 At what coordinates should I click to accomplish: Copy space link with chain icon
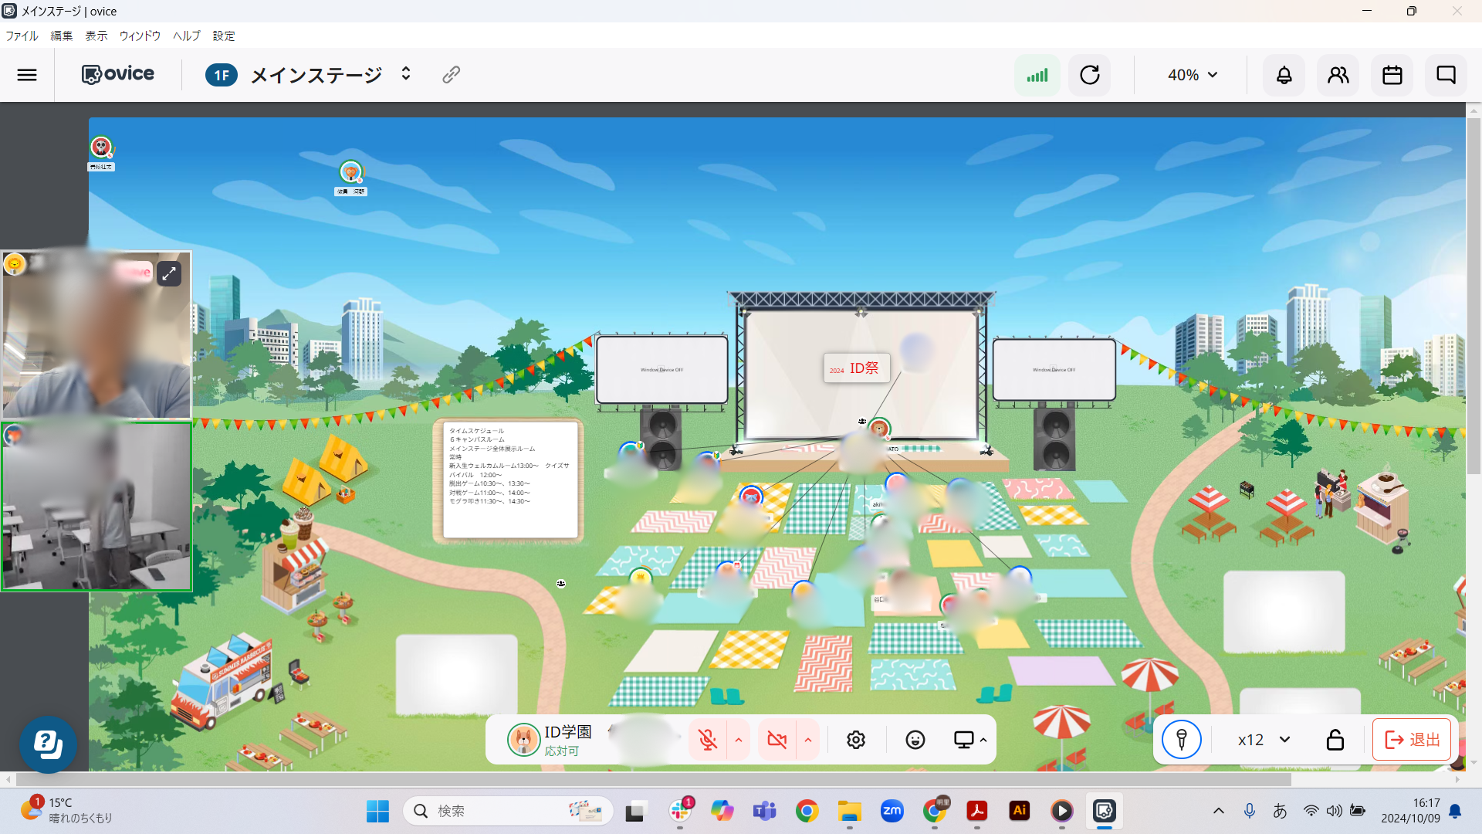452,74
